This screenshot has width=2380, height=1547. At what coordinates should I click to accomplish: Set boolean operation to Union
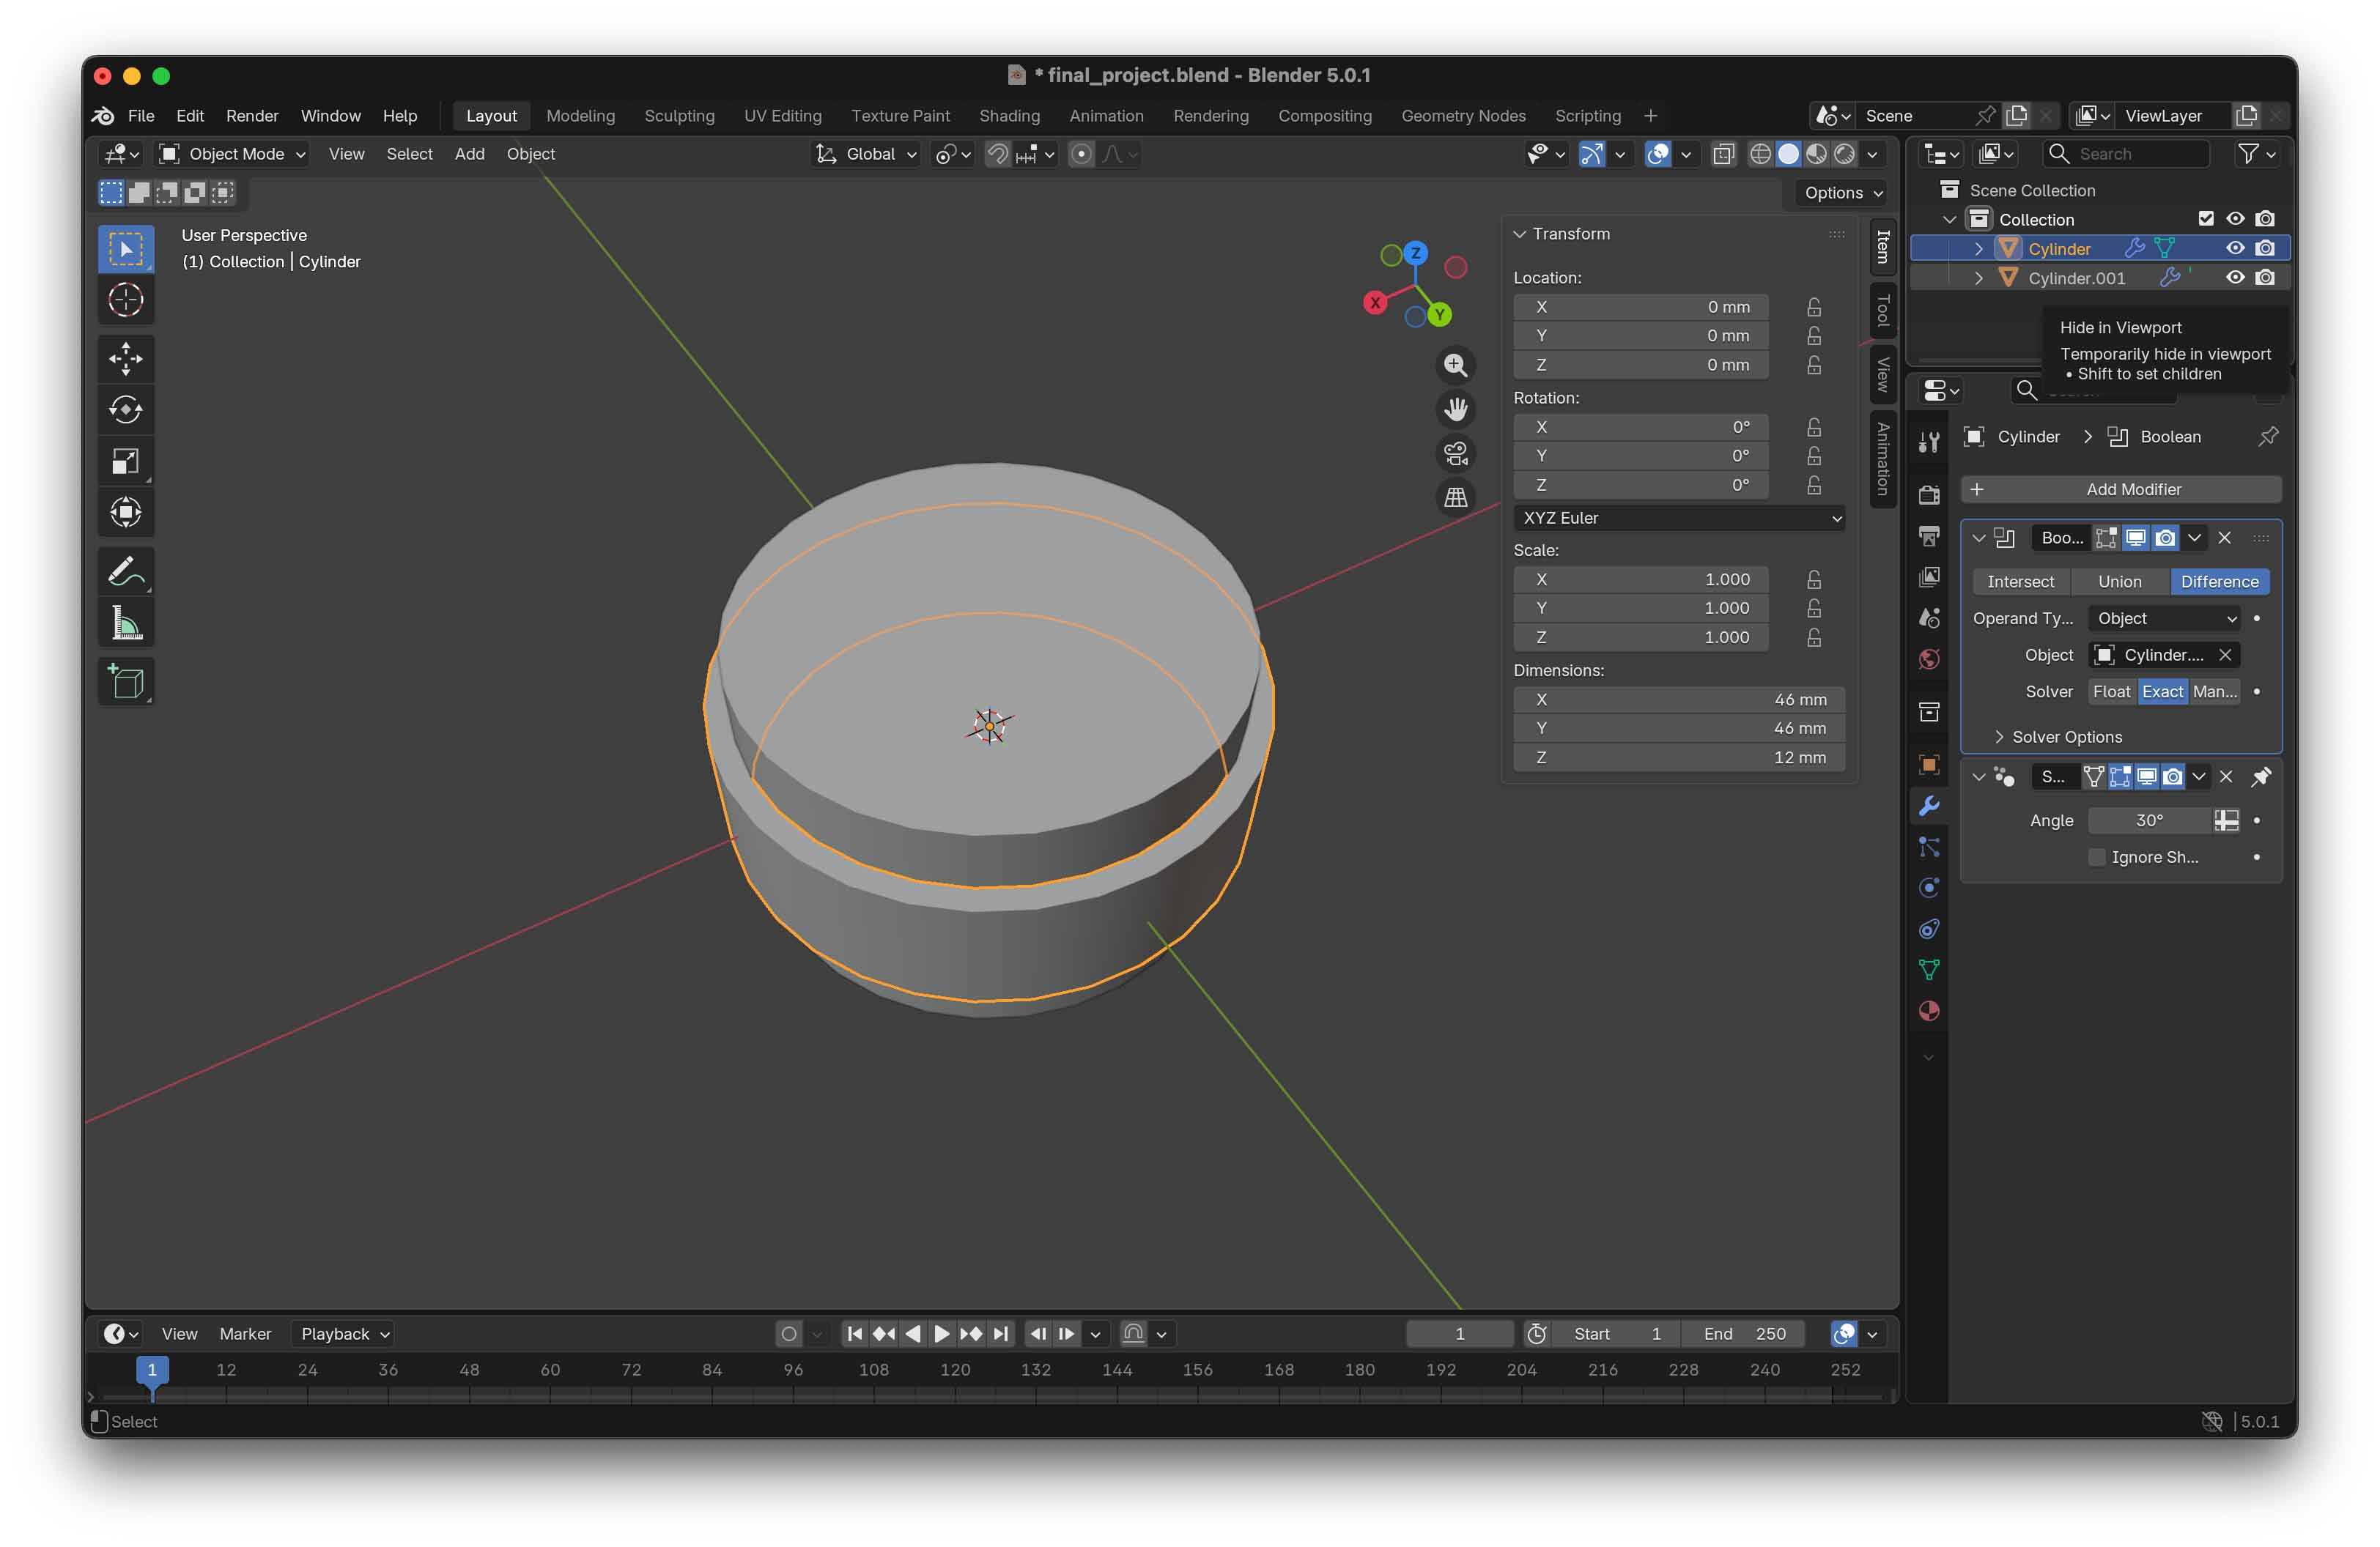(x=2119, y=582)
